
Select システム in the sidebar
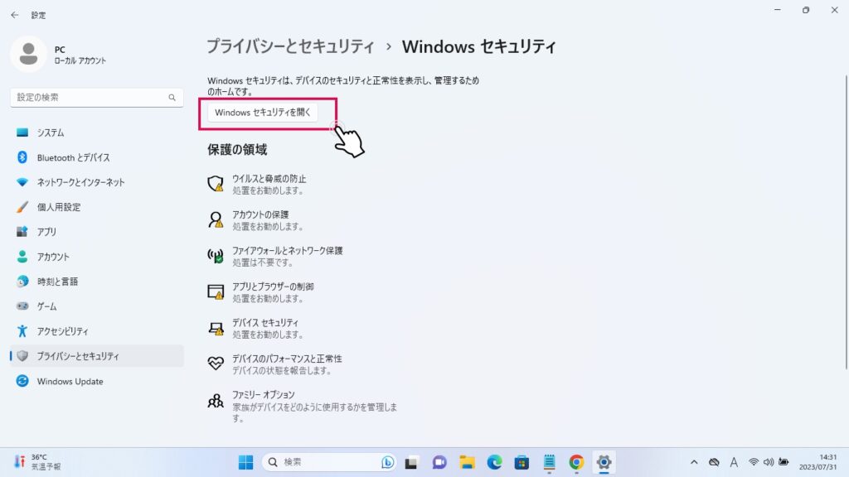tap(50, 132)
